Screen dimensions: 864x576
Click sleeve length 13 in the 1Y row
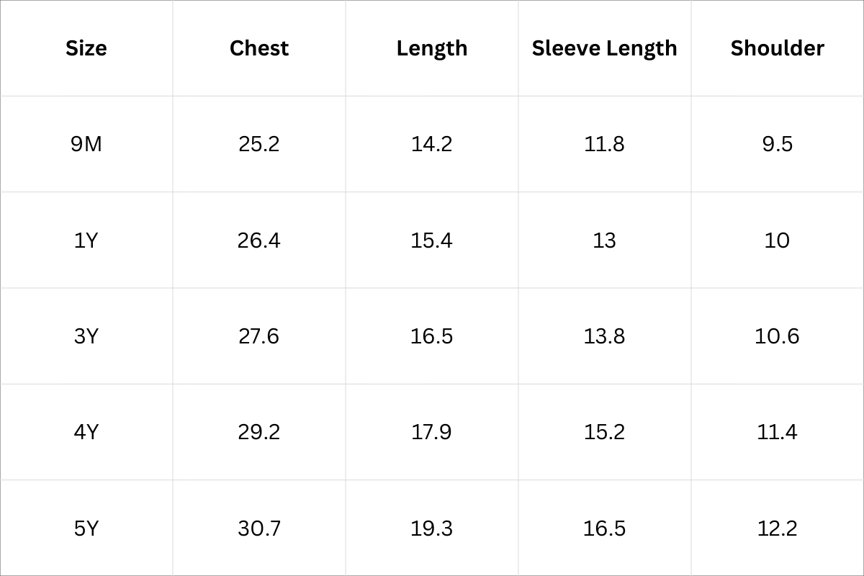[x=605, y=240]
